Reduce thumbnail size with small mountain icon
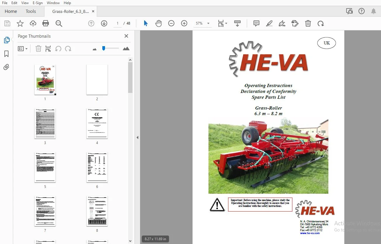381x244 pixels. point(94,49)
